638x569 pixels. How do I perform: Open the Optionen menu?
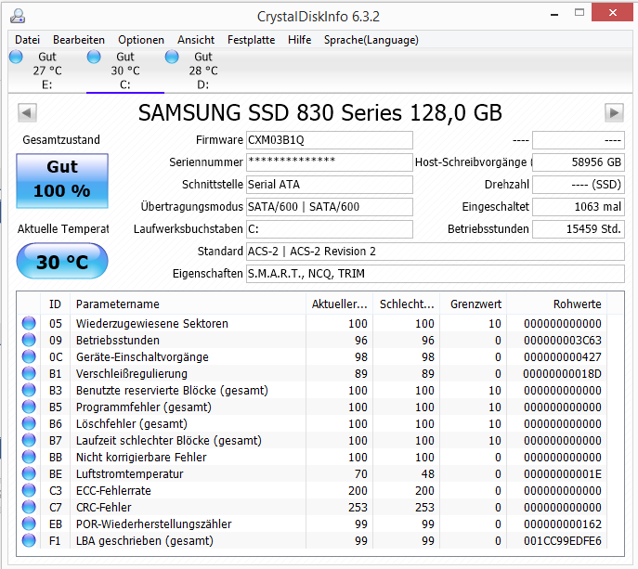click(141, 40)
